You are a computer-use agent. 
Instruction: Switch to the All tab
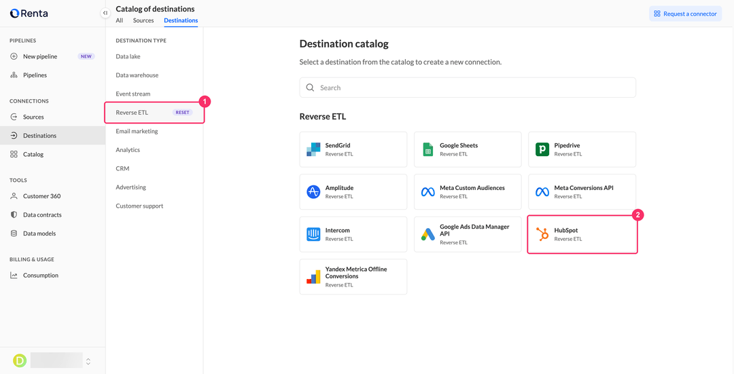pyautogui.click(x=120, y=20)
